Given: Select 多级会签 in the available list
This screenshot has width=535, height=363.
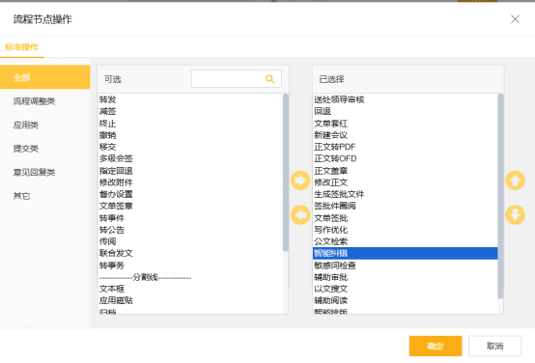Looking at the screenshot, I should [x=190, y=158].
